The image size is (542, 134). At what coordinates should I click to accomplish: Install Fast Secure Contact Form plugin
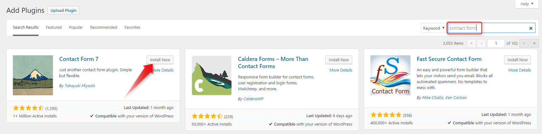tap(517, 60)
